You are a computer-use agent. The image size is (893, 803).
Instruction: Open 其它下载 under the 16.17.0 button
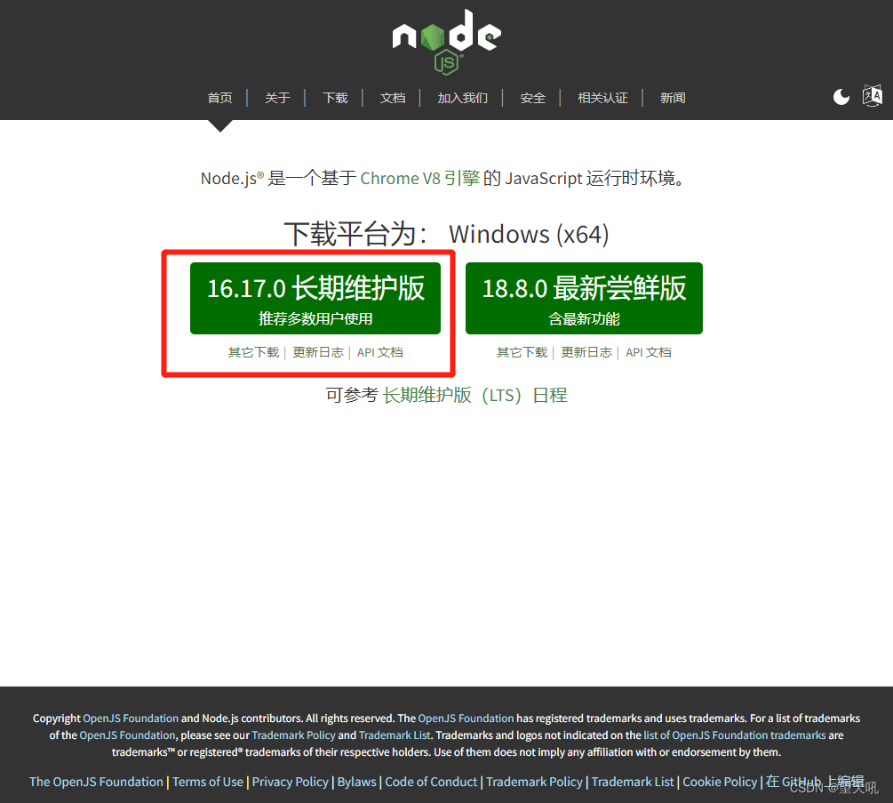click(x=253, y=353)
